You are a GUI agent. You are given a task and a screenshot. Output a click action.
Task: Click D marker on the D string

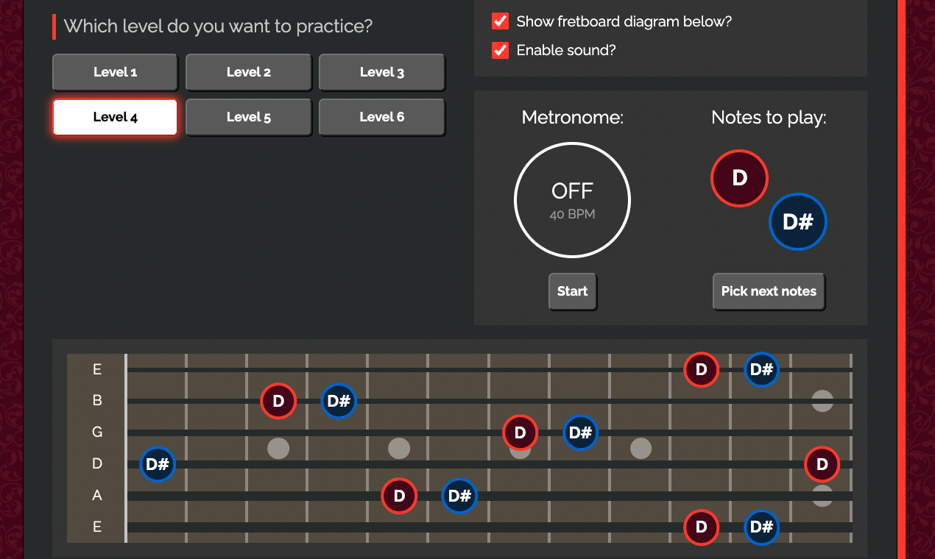click(x=822, y=464)
